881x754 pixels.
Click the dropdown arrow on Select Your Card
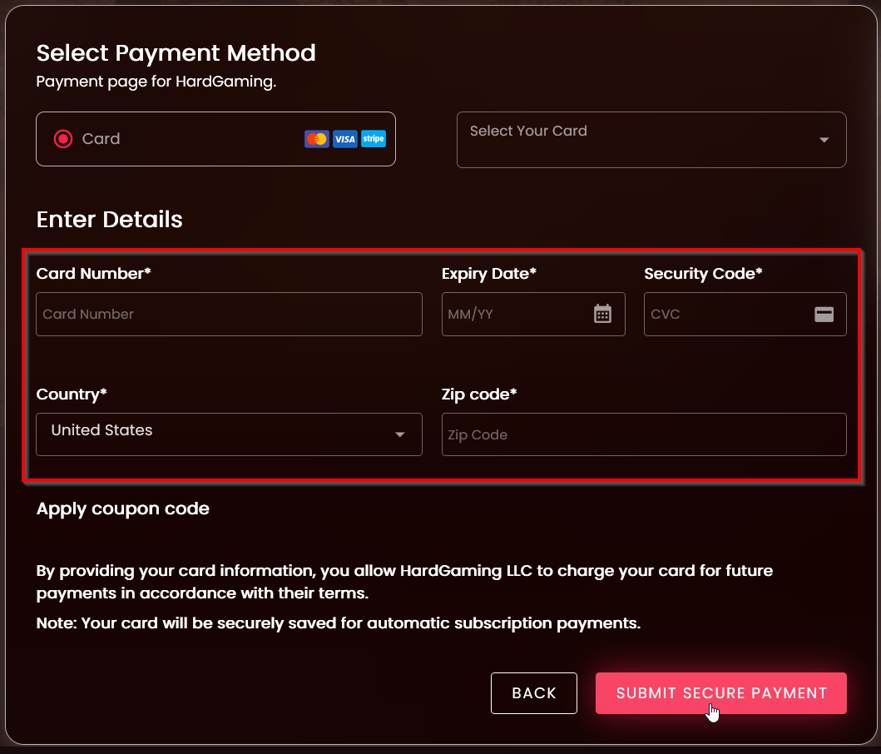(824, 140)
